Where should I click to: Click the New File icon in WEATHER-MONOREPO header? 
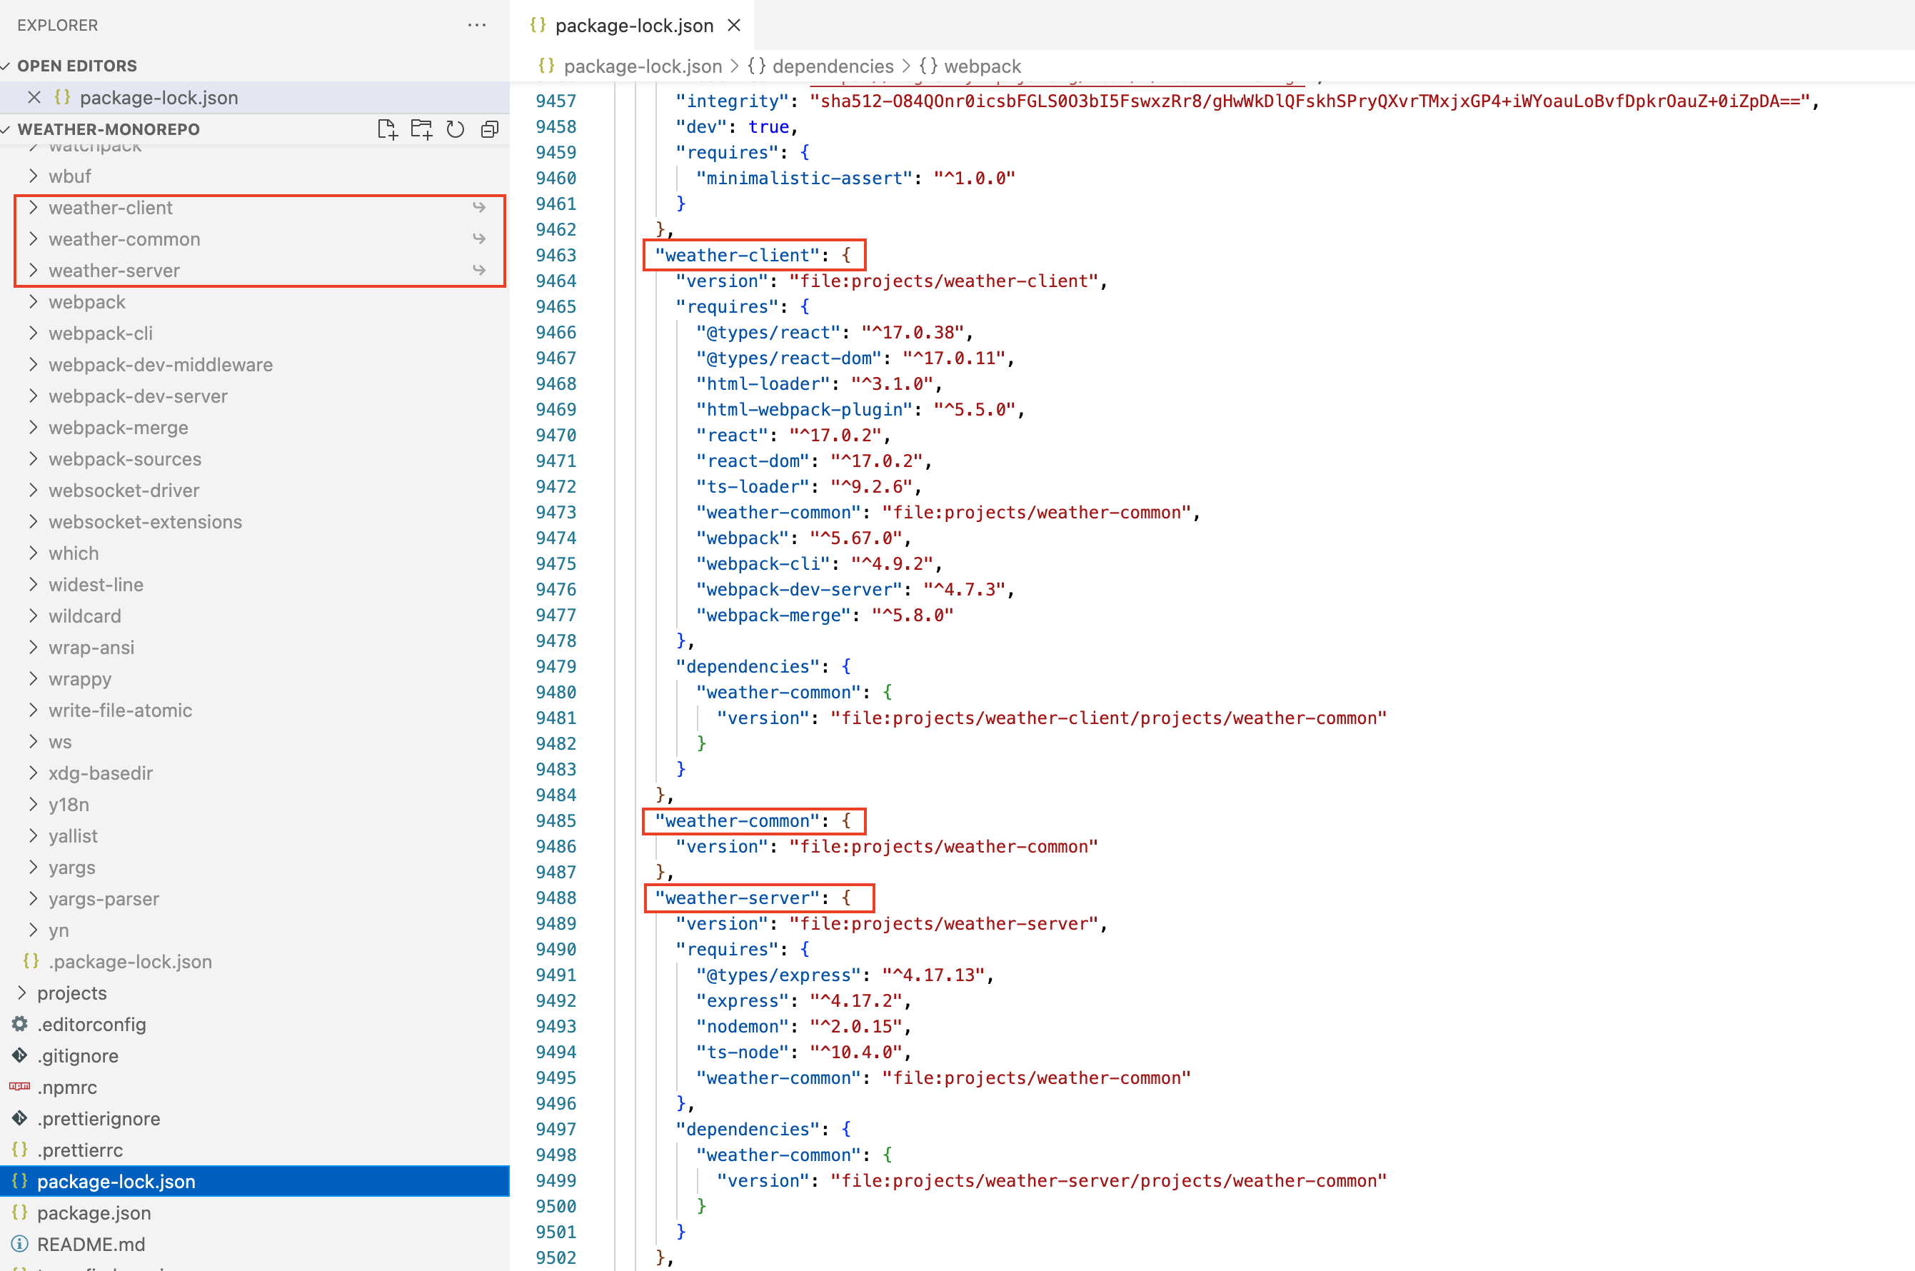coord(388,130)
